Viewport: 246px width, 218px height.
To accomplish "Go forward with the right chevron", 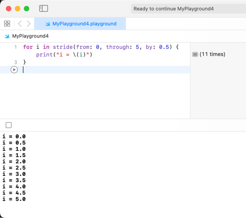I will [x=29, y=24].
